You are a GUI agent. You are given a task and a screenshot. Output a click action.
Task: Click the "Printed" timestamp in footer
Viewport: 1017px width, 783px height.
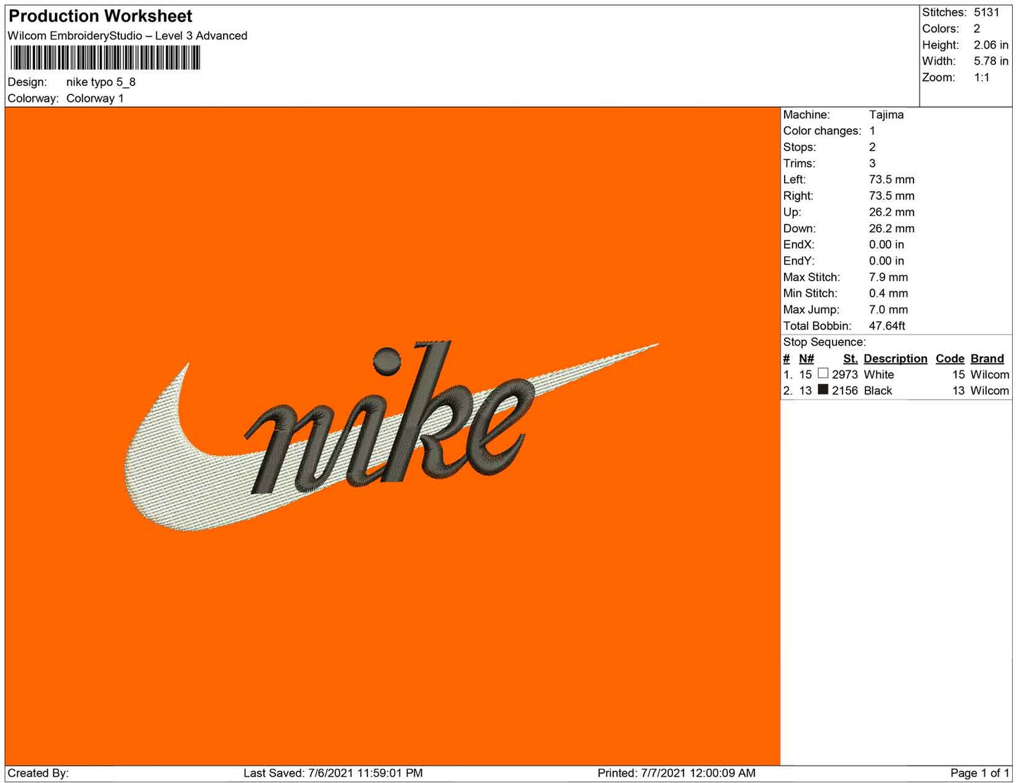click(676, 773)
